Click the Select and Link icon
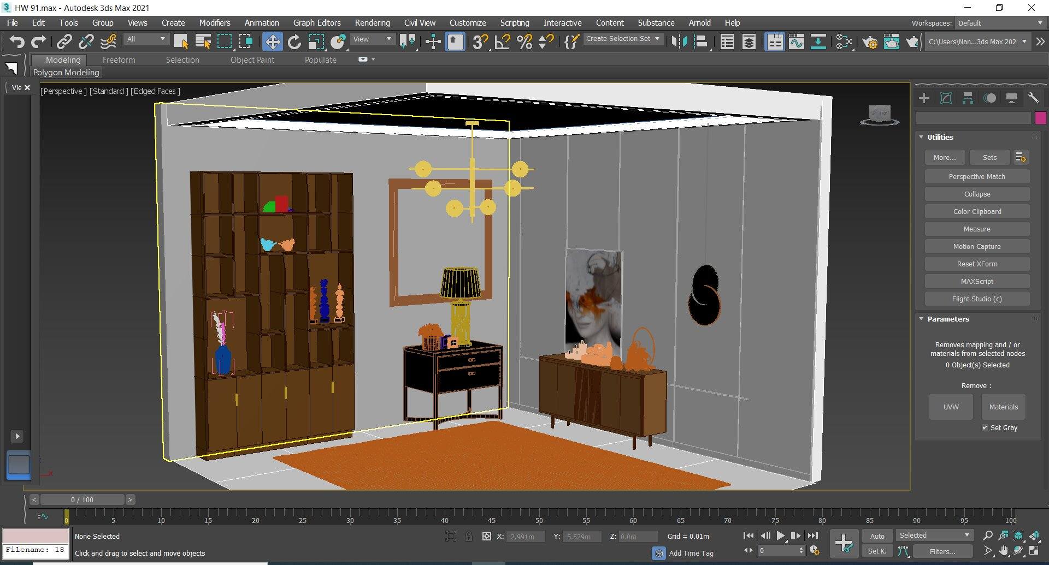 (x=64, y=41)
